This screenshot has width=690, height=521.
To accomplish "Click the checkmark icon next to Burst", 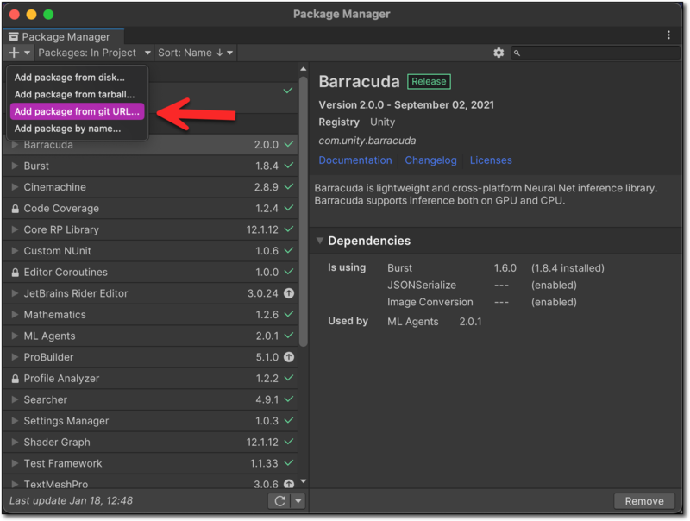I will [x=288, y=166].
